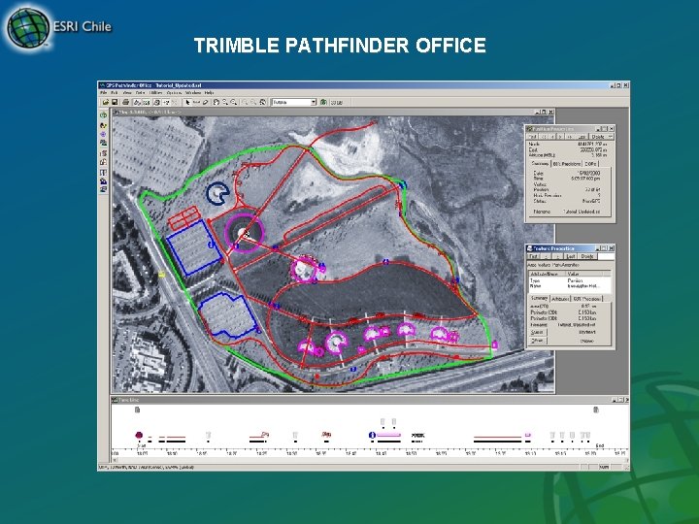
Task: Click Delete in Feature Properties window
Action: coord(587,256)
